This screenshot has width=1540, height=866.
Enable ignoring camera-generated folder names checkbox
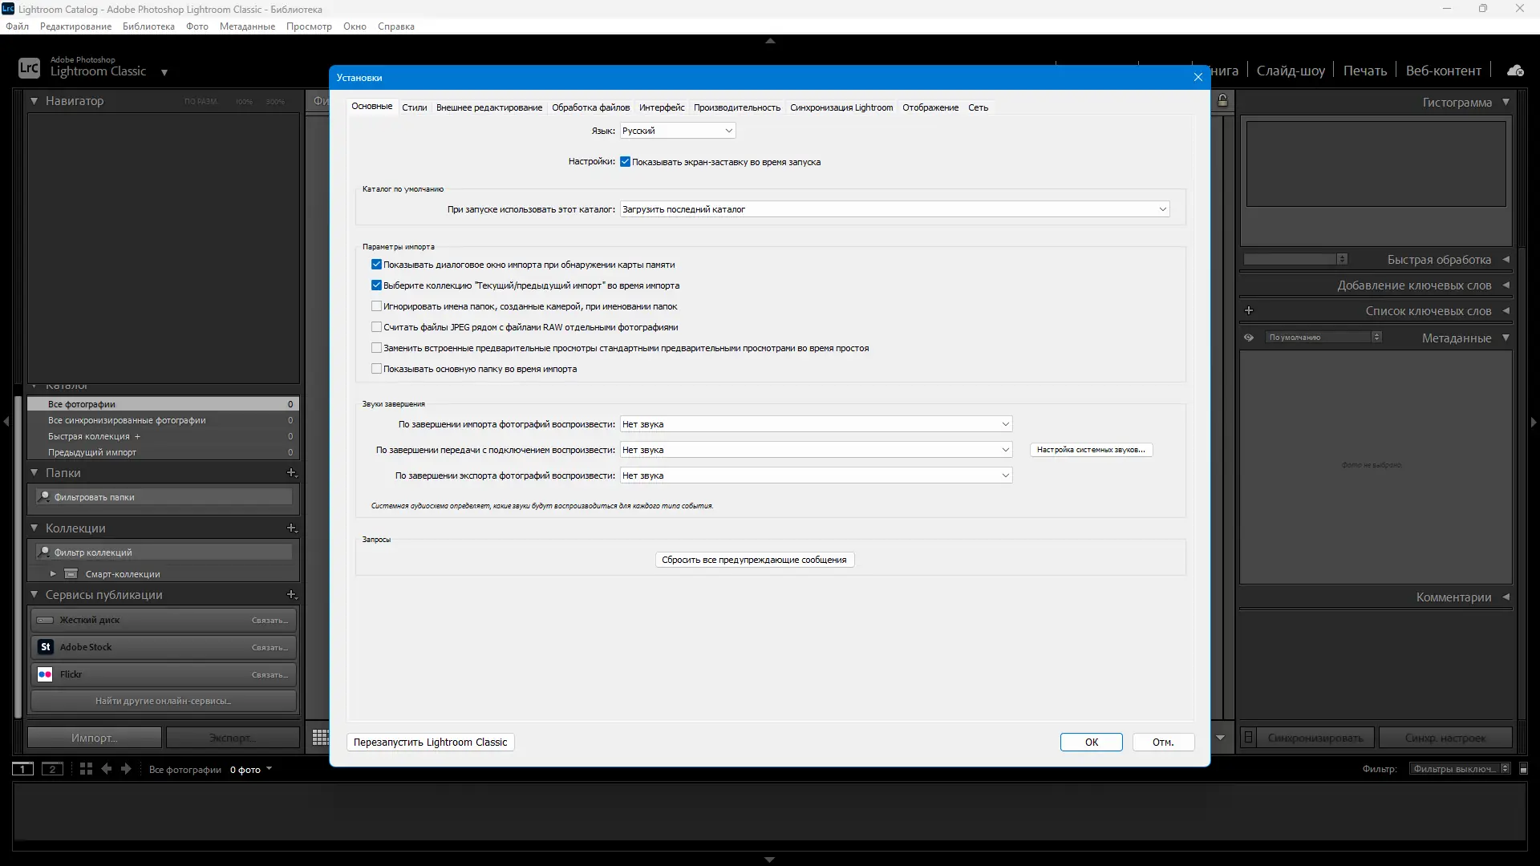tap(376, 306)
